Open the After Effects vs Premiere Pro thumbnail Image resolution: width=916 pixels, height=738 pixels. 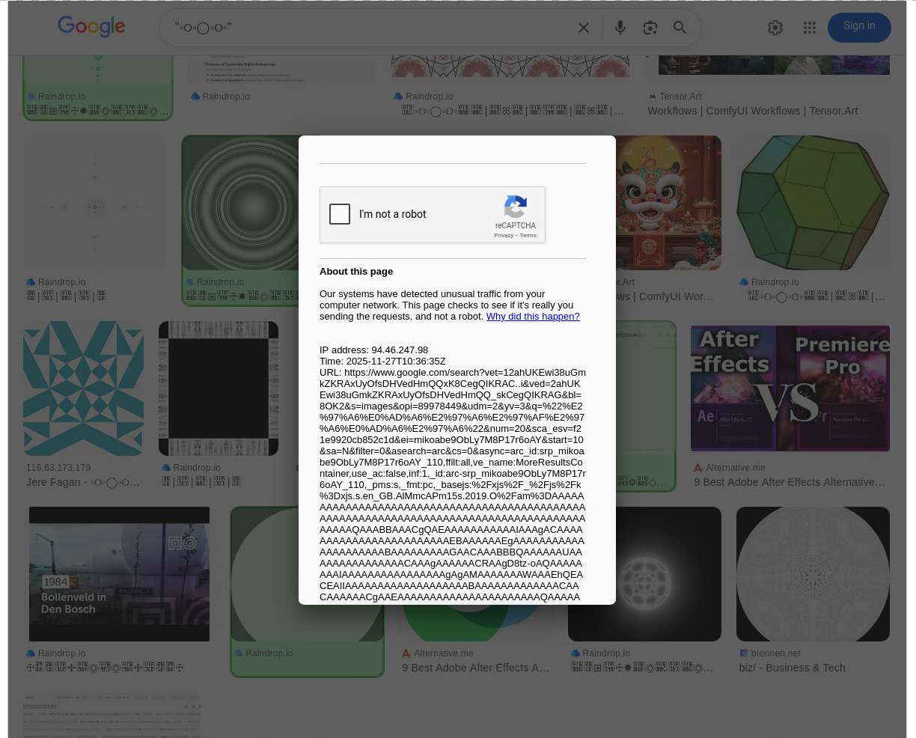click(x=790, y=388)
